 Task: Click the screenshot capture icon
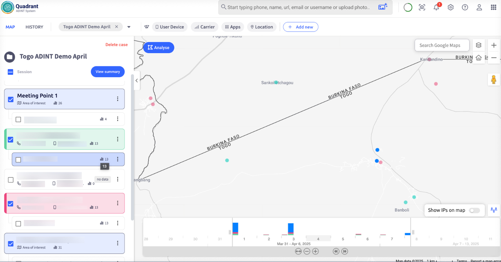(x=422, y=7)
